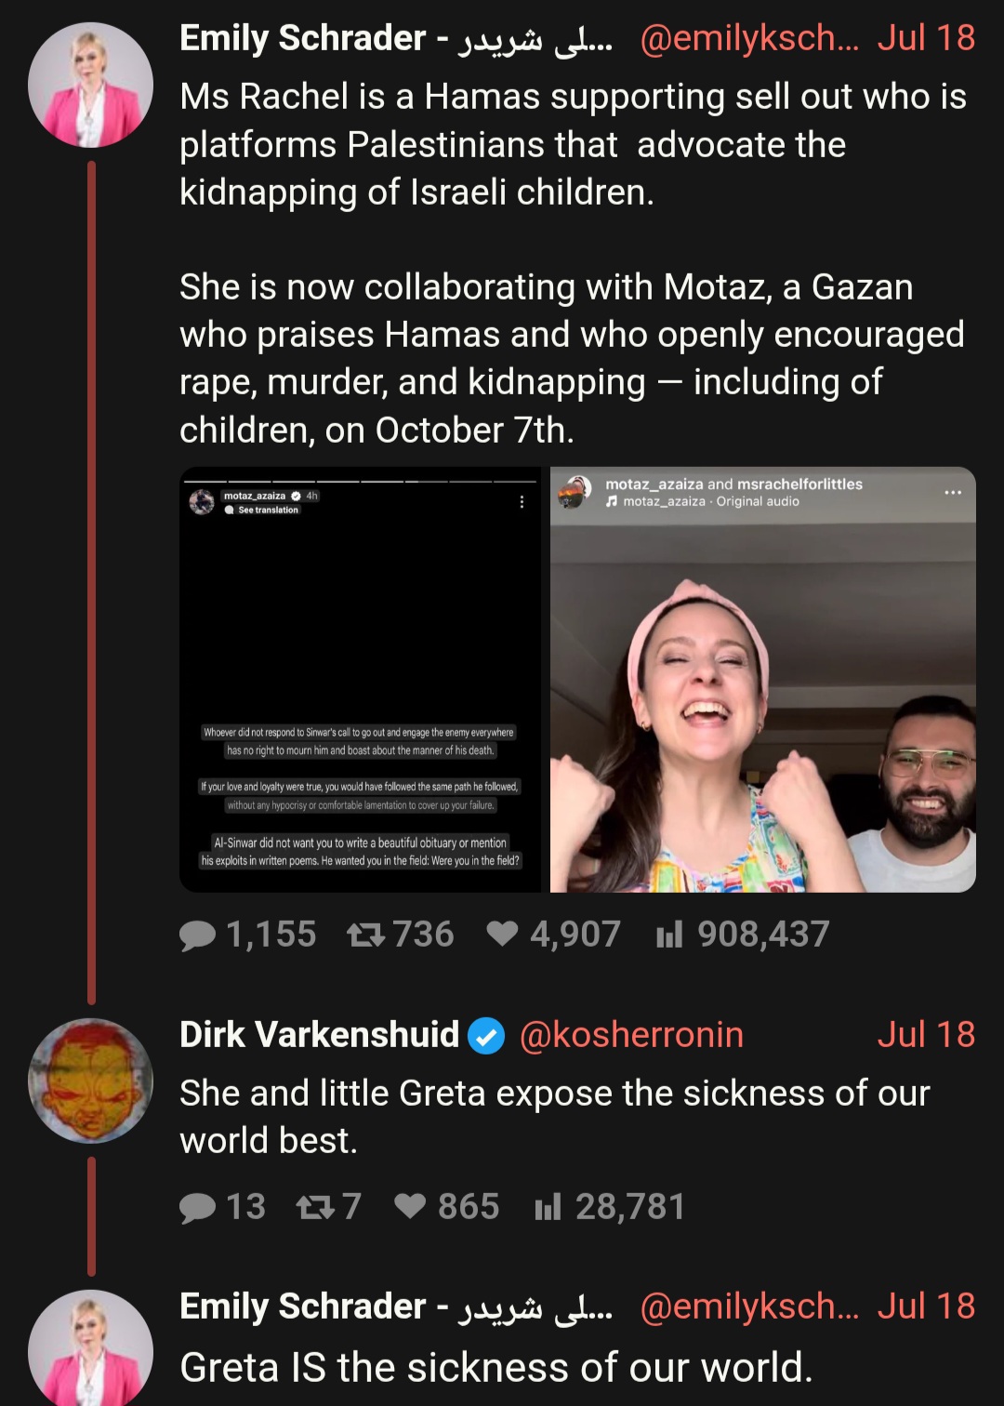View the black story screenshot image
The height and width of the screenshot is (1406, 1004).
(360, 680)
